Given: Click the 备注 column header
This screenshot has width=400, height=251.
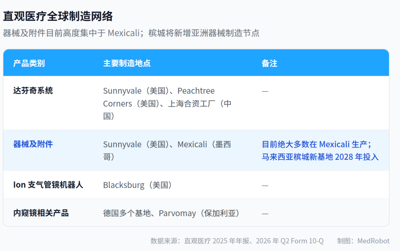Looking at the screenshot, I should tap(269, 63).
